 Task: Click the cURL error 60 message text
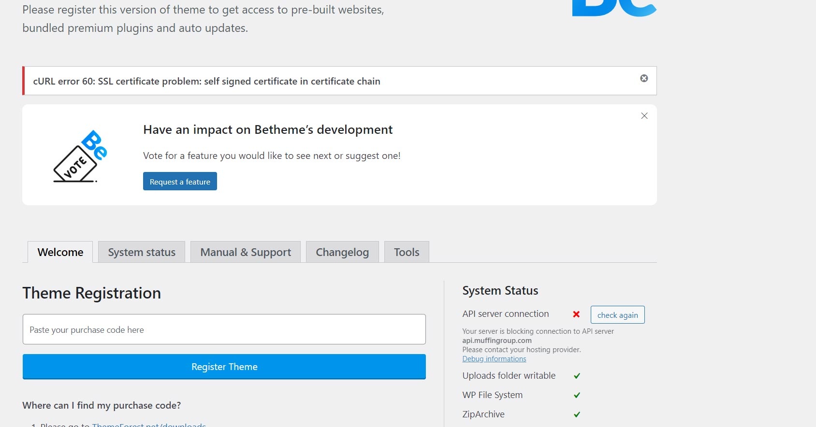click(x=206, y=81)
